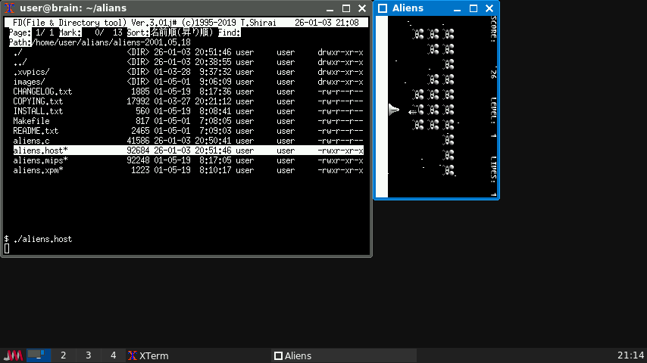Click the XTerm window title bar icon
The width and height of the screenshot is (647, 363).
(10, 8)
